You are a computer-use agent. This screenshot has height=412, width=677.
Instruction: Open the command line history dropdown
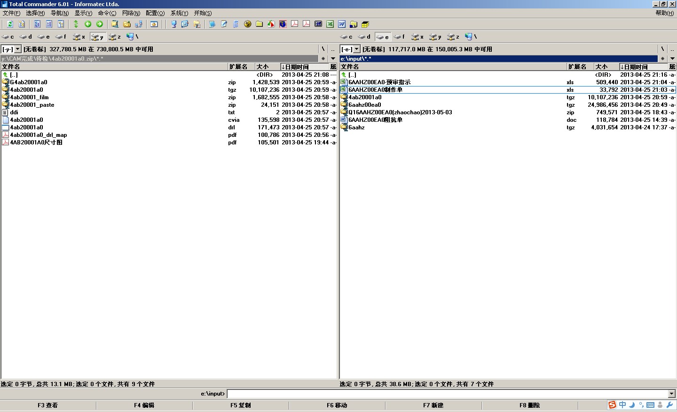coord(671,394)
